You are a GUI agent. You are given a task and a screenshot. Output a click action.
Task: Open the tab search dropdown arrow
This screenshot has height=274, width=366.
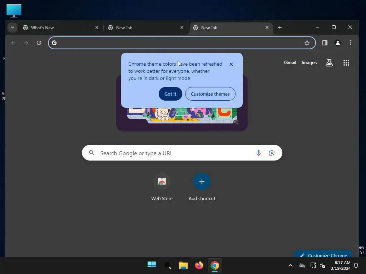pos(13,27)
